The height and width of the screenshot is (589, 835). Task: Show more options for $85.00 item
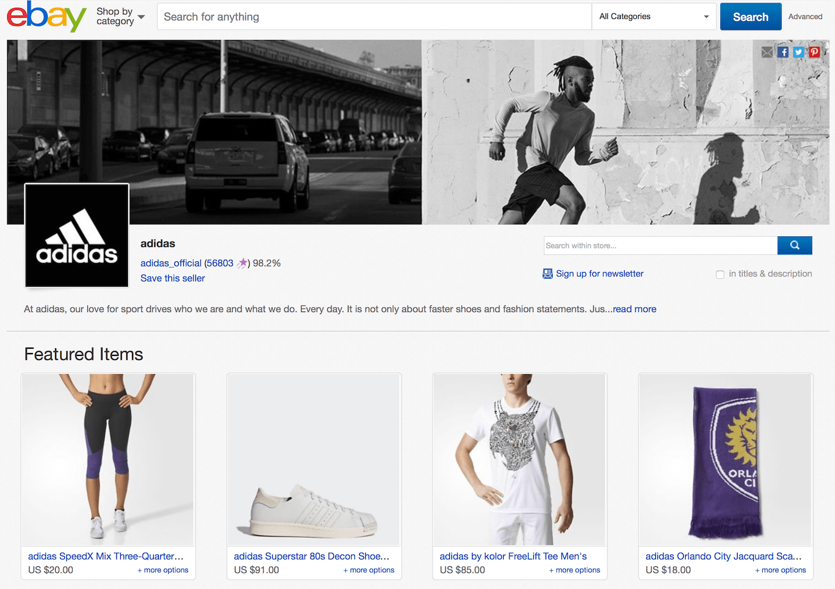[574, 570]
